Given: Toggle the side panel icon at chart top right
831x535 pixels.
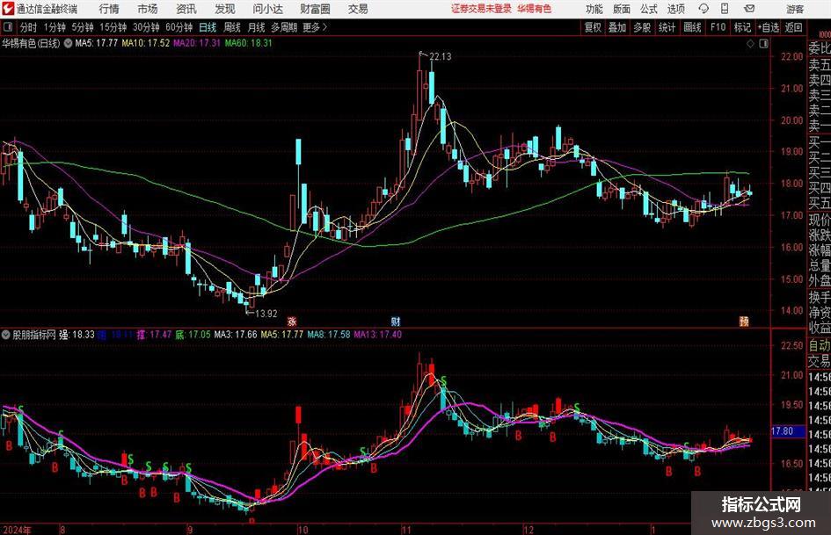Looking at the screenshot, I should pyautogui.click(x=763, y=44).
